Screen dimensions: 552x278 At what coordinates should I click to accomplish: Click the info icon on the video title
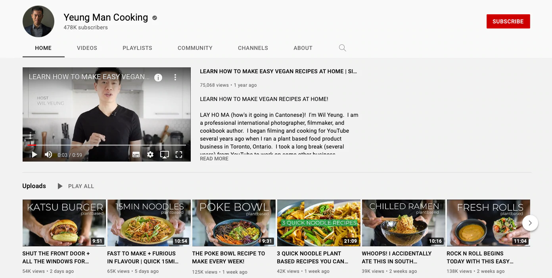point(158,78)
